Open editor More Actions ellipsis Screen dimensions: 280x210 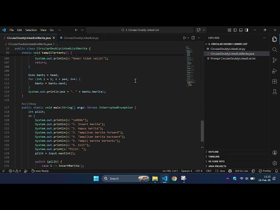[199, 38]
